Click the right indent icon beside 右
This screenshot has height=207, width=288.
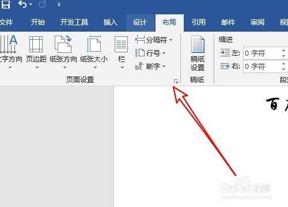(225, 66)
